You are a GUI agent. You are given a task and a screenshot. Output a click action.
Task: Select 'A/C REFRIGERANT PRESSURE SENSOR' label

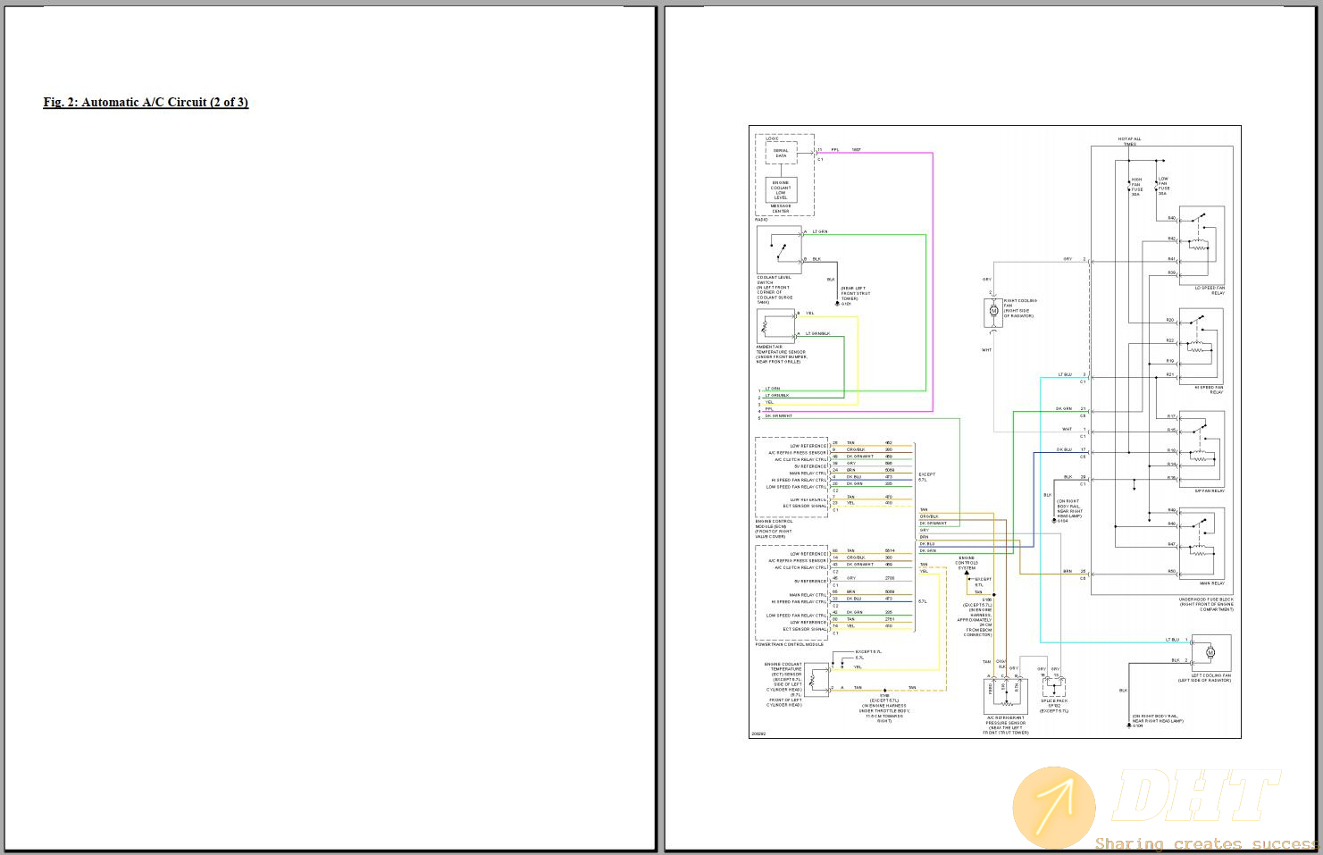coord(1006,720)
